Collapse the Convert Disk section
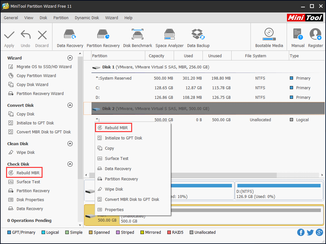 pos(70,105)
